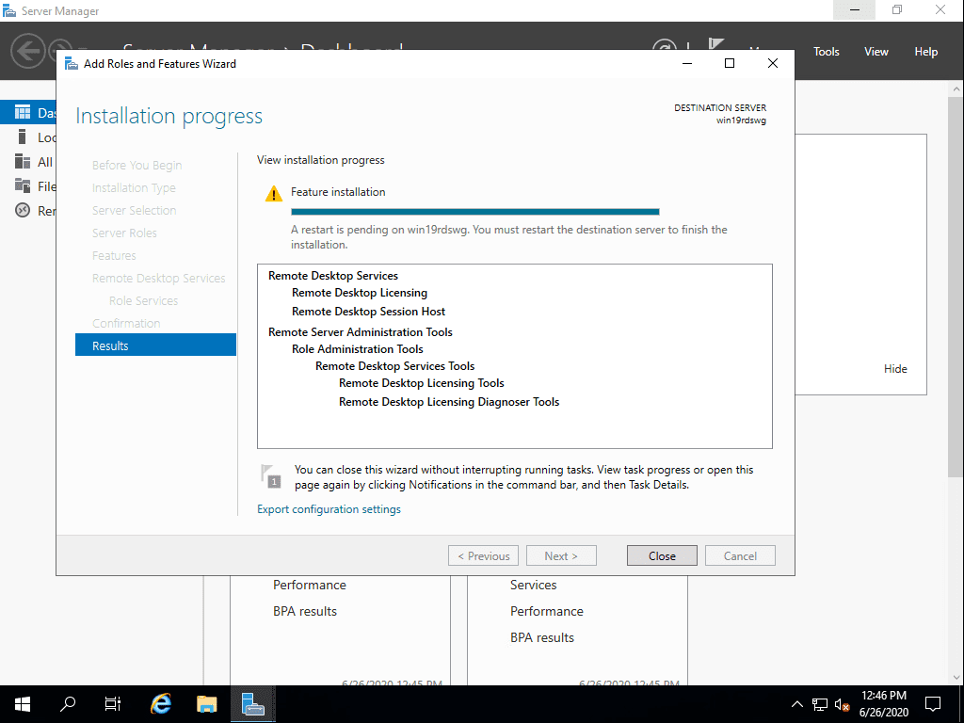Click Export configuration settings link

(329, 509)
